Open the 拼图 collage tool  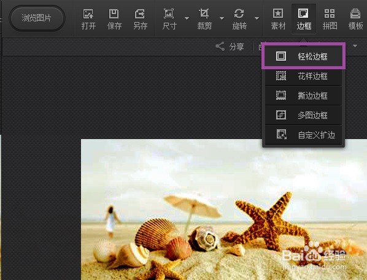pyautogui.click(x=330, y=20)
